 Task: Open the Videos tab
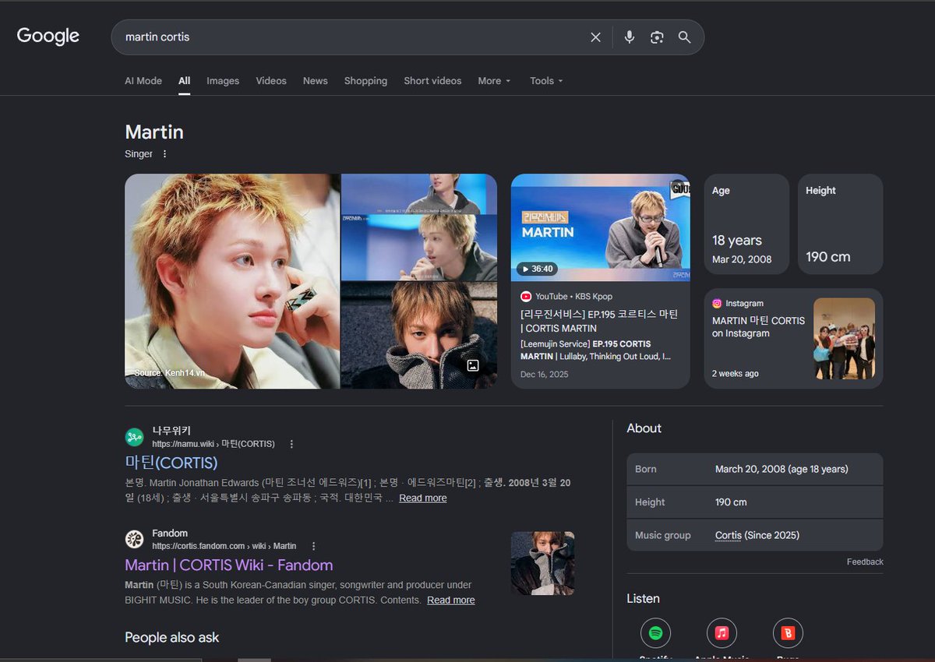(271, 81)
